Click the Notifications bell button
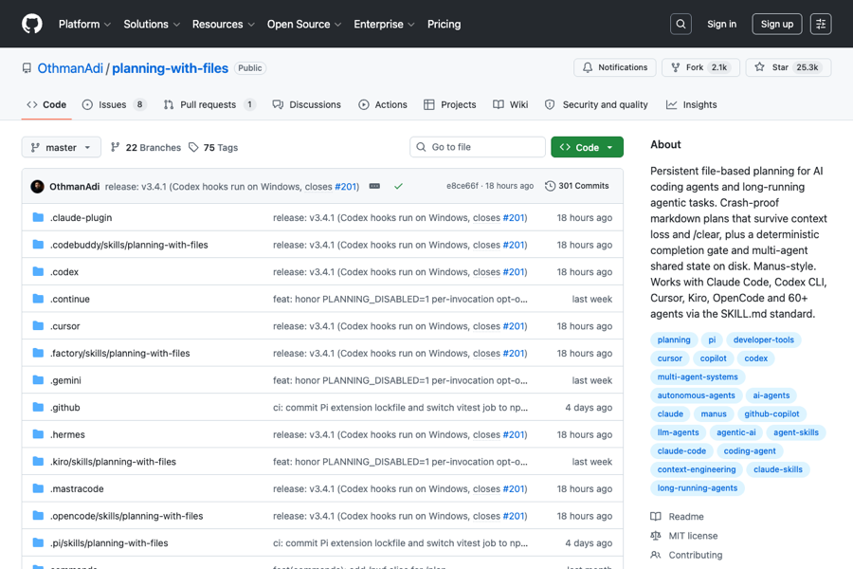 click(x=615, y=67)
